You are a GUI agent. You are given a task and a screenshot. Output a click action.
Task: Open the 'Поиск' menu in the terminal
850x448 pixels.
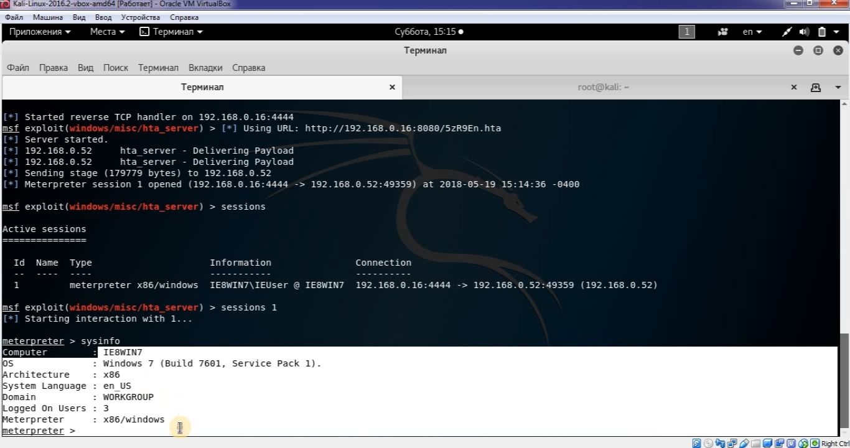coord(116,68)
